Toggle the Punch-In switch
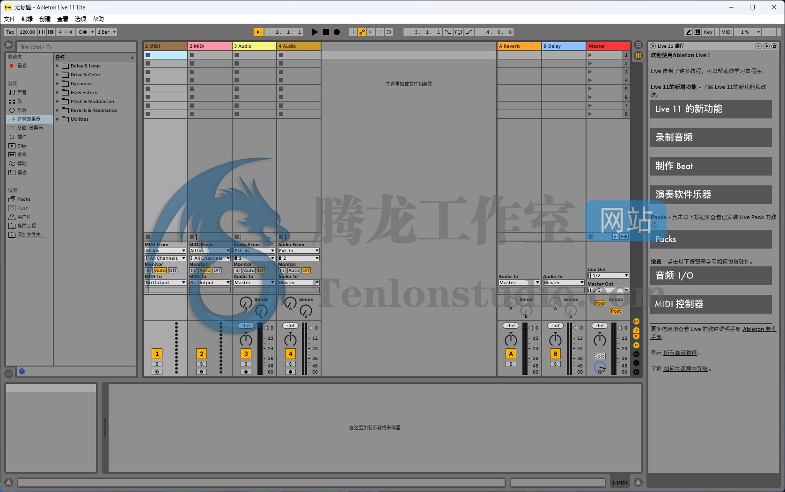Screen dimensions: 785x492 point(448,32)
